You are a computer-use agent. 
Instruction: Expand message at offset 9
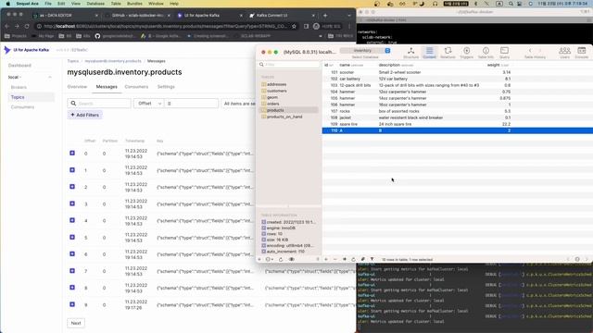point(72,304)
